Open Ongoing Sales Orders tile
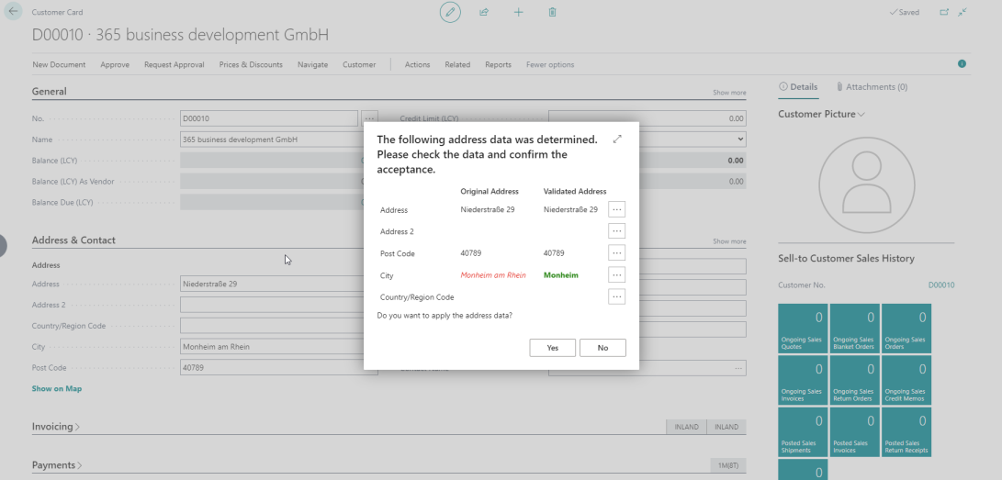The width and height of the screenshot is (1002, 480). 906,328
